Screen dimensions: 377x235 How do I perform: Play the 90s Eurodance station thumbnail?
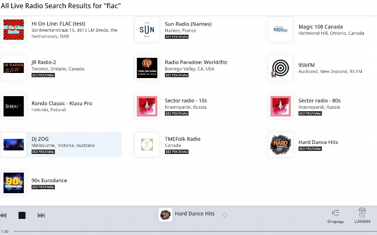14,183
